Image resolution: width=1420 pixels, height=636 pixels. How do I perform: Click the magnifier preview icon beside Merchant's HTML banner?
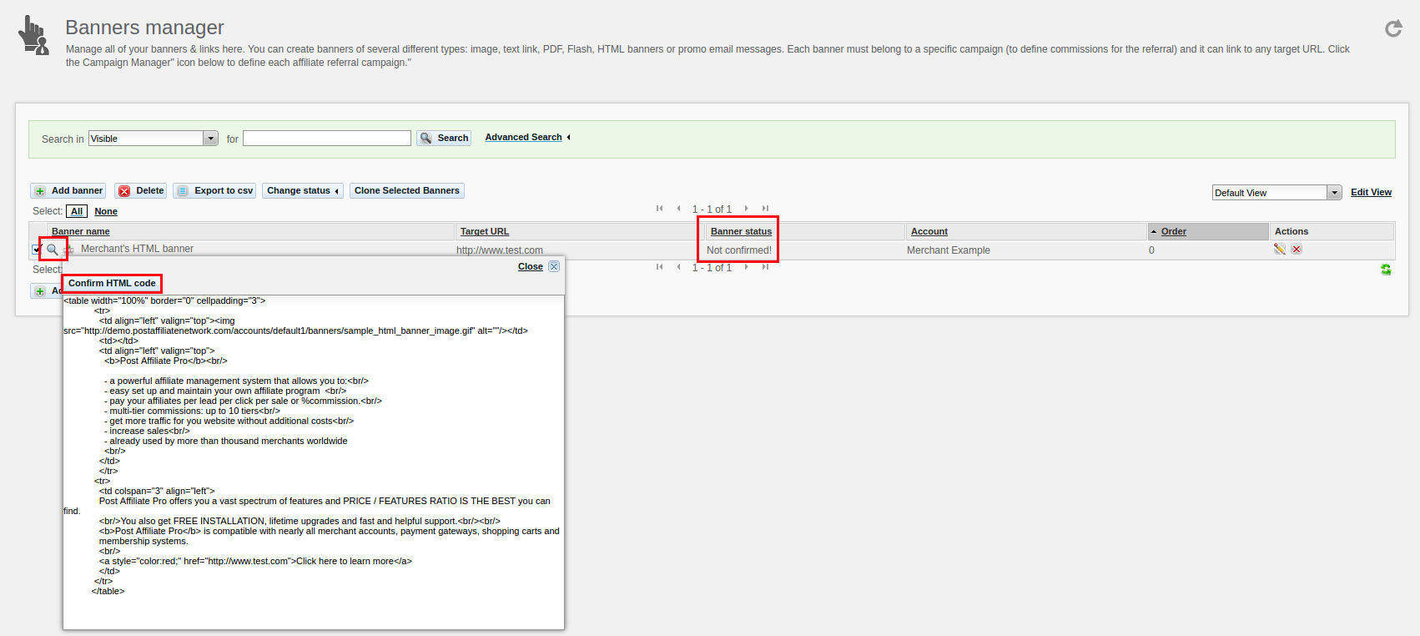tap(53, 250)
